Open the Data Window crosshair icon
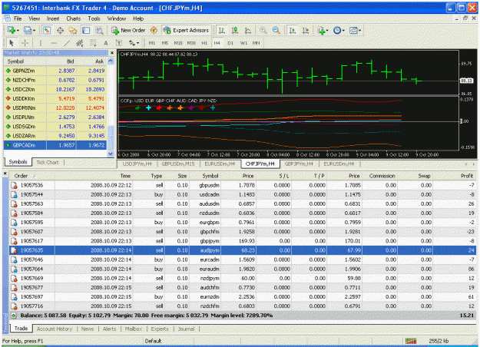The height and width of the screenshot is (347, 480). (60, 30)
